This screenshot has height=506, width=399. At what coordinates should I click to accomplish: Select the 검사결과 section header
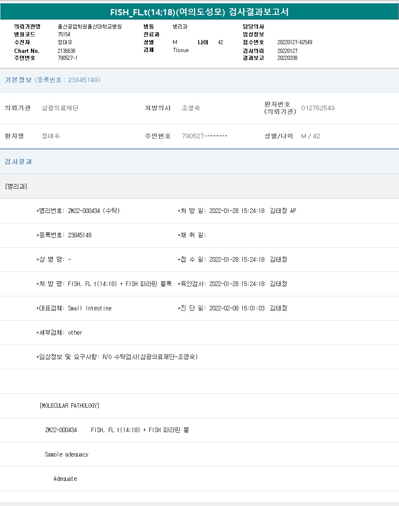(x=18, y=161)
